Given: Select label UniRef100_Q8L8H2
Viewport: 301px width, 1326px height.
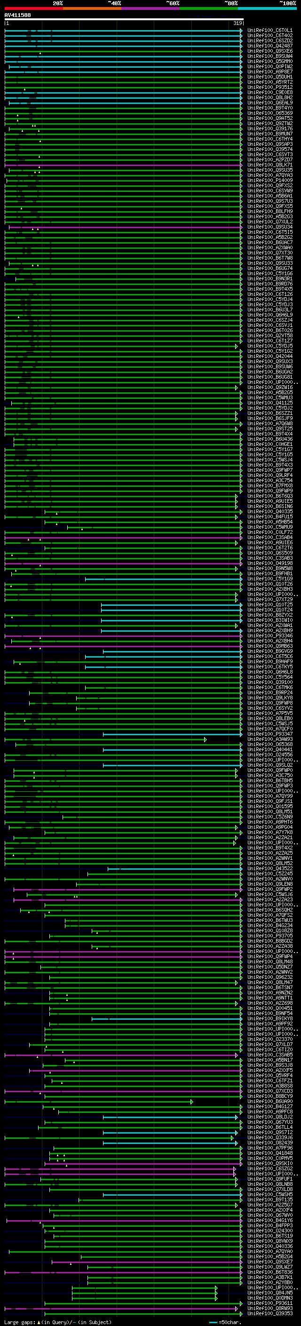Looking at the screenshot, I should (x=270, y=97).
